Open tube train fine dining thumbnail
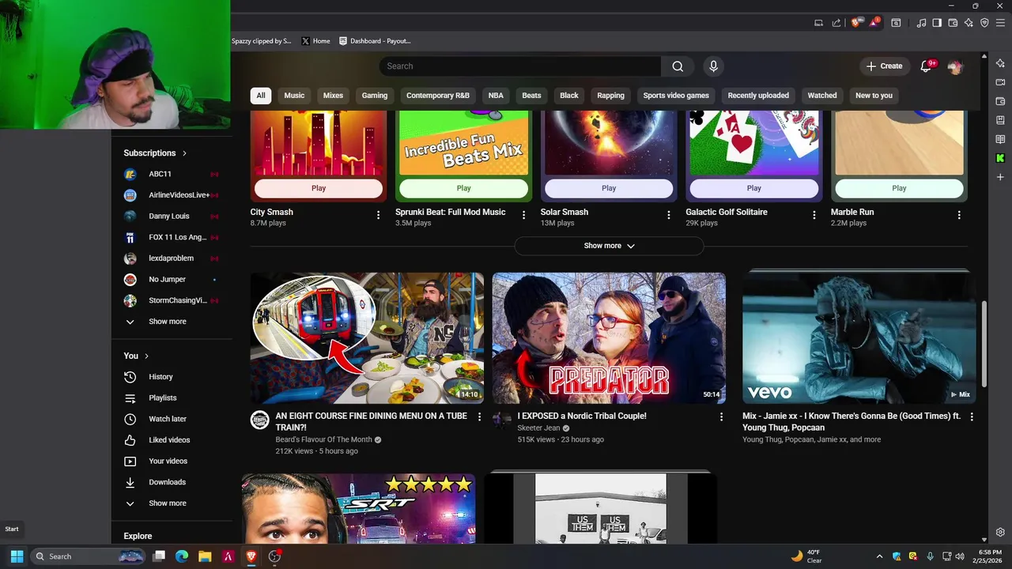This screenshot has width=1012, height=569. pos(367,338)
